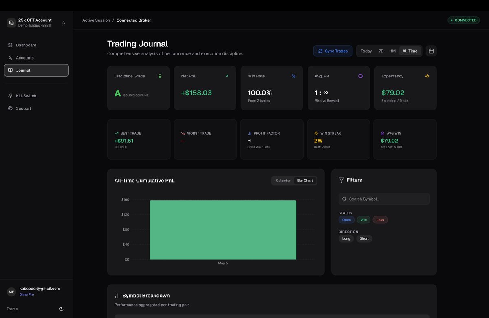Click the Worst Trade trending-down icon
Viewport: 489px width, 318px height.
183,133
